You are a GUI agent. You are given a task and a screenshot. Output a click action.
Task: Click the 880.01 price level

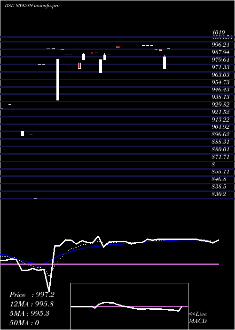tap(220, 149)
